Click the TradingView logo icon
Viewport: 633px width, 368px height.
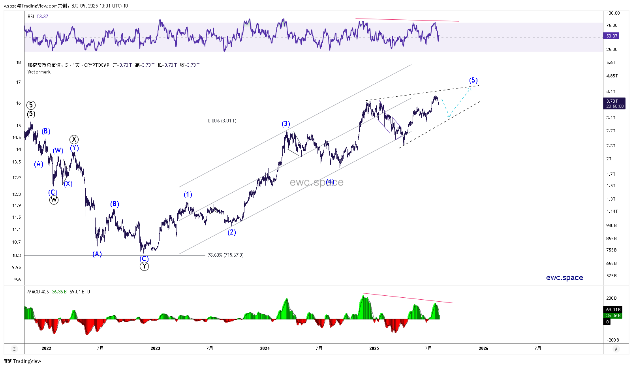(8, 361)
